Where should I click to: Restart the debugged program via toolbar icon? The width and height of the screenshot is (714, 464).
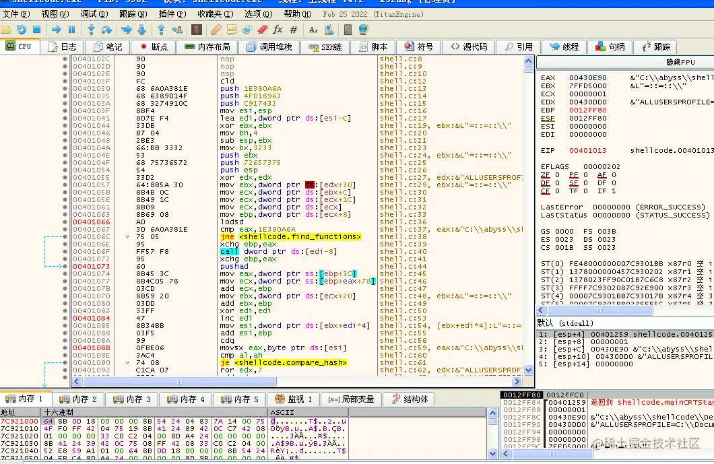point(22,30)
